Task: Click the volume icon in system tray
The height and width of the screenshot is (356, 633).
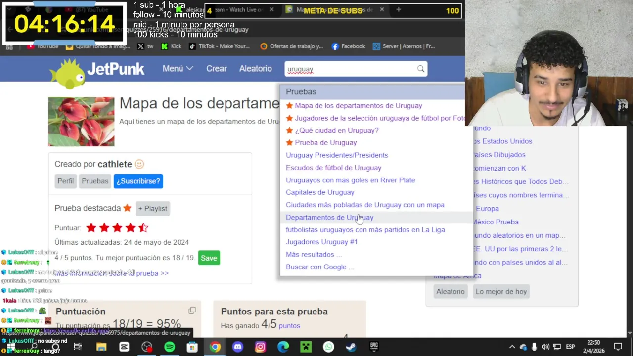Action: point(545,347)
